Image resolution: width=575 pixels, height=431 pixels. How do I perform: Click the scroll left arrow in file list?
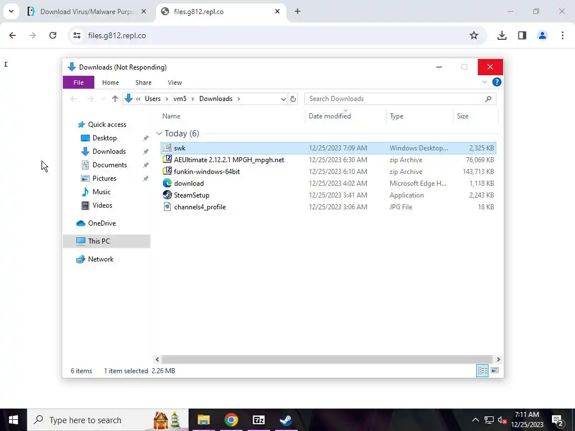(x=157, y=360)
